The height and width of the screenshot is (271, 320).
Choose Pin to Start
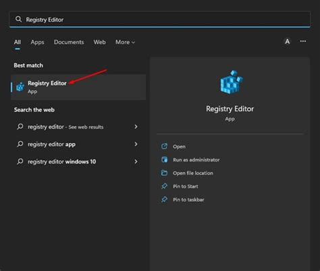click(186, 187)
